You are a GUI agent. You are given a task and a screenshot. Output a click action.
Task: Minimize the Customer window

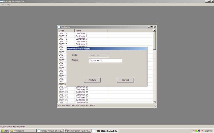[149, 27]
